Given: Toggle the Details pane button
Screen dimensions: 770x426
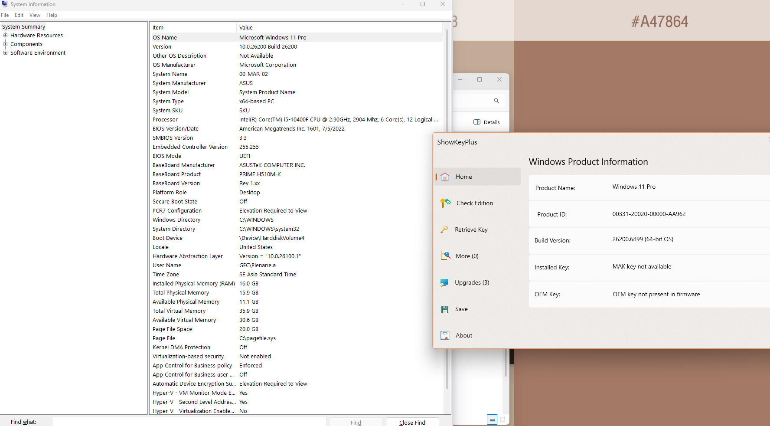Looking at the screenshot, I should point(486,122).
